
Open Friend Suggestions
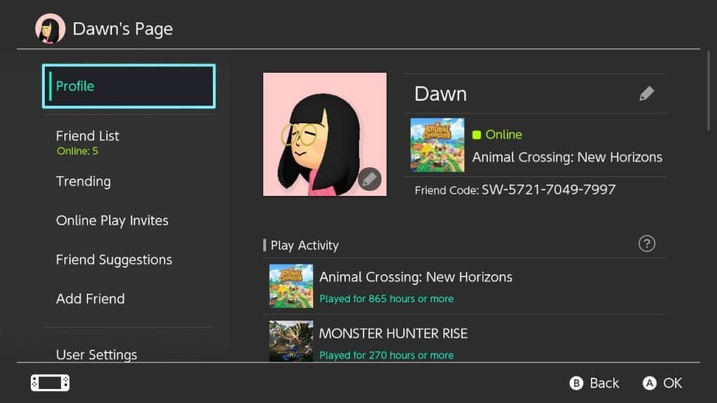(x=113, y=260)
